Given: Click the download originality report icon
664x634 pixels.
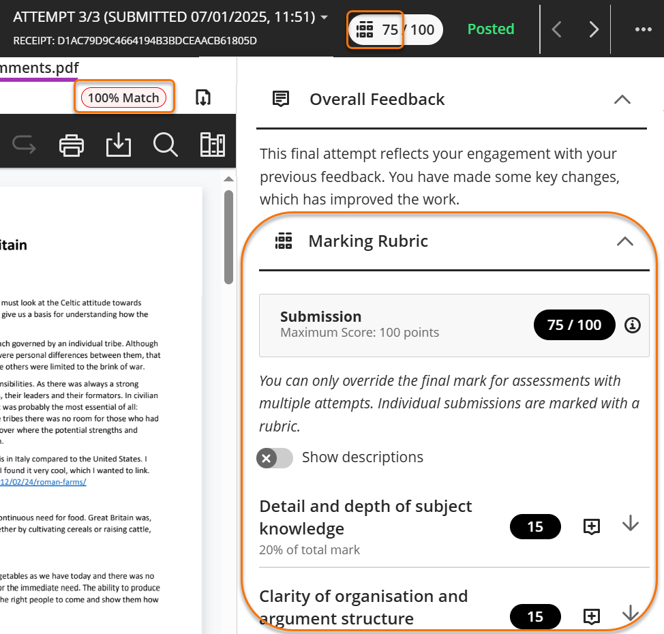Looking at the screenshot, I should coord(202,97).
